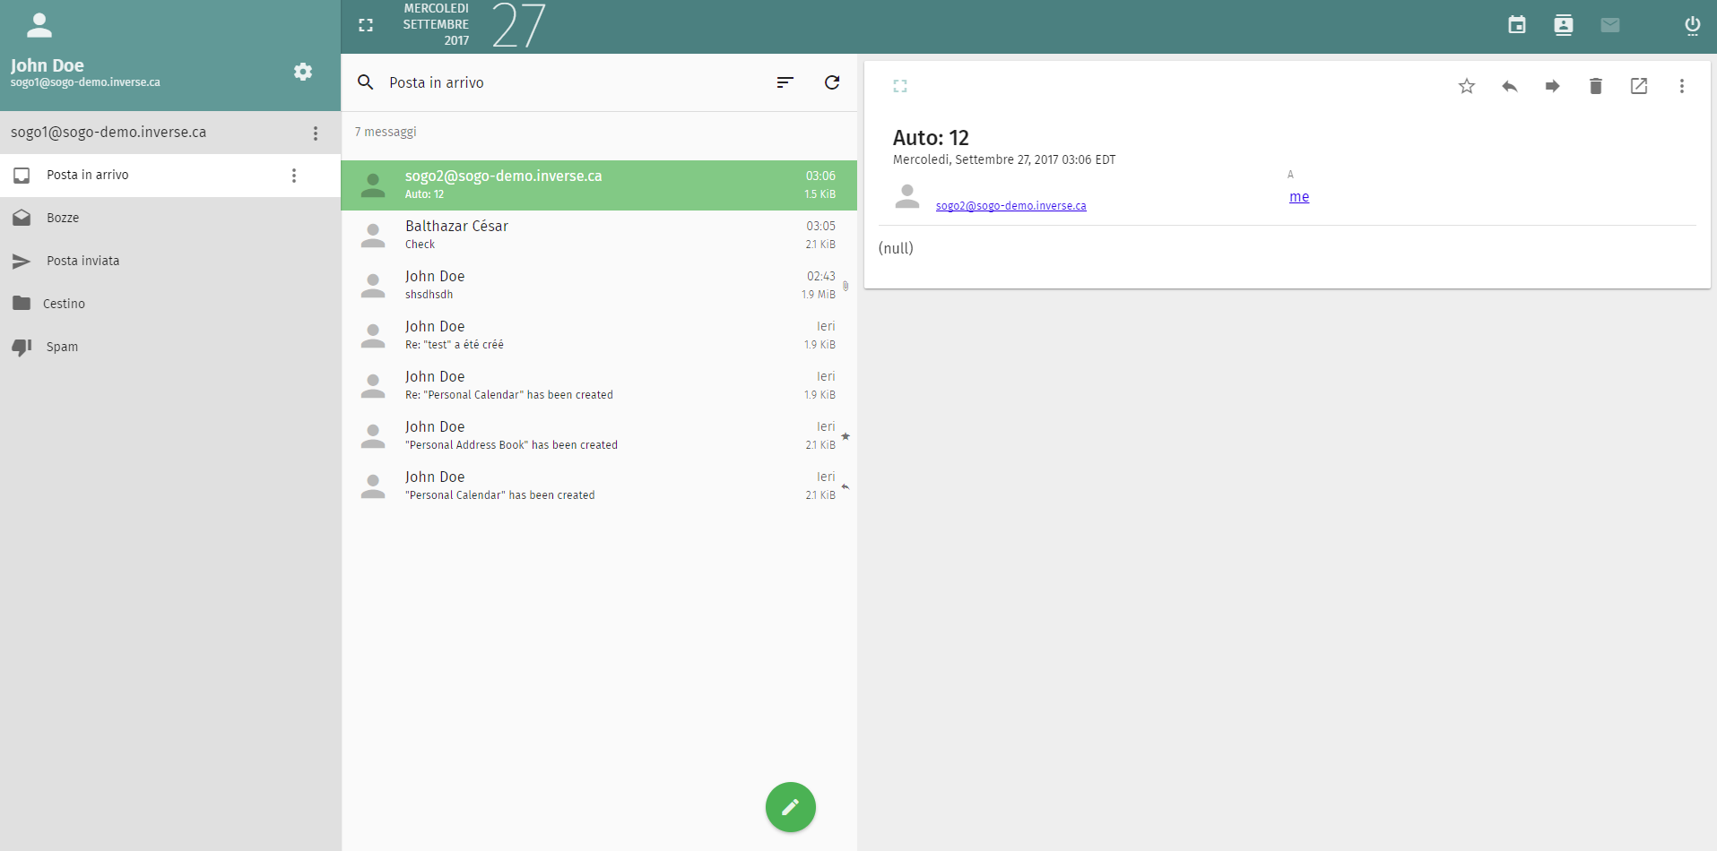The image size is (1717, 851).
Task: Toggle center list fullscreen icon in top bar
Action: point(366,25)
